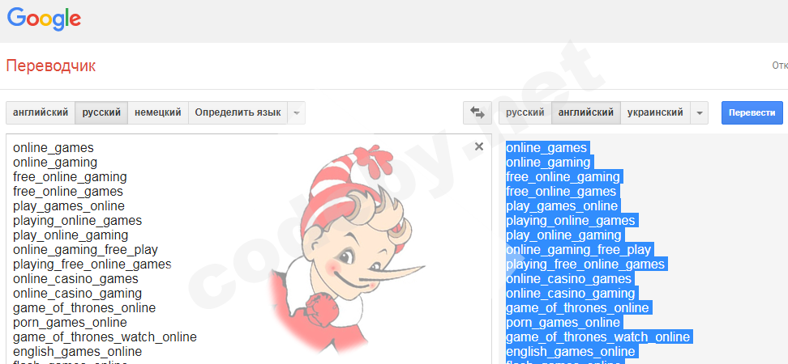Click source line playing_online_games
Viewport: 788px width, 364px height.
pyautogui.click(x=77, y=221)
